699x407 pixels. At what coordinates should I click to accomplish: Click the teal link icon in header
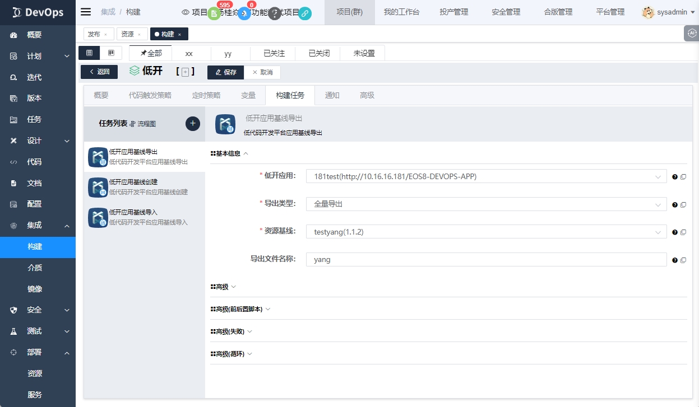click(x=305, y=14)
